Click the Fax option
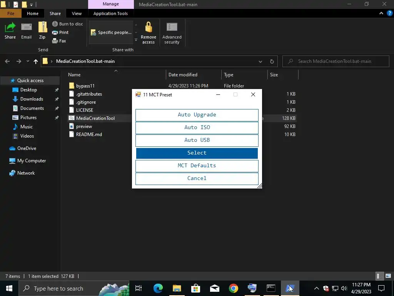Screen dimensions: 394x296 (x=59, y=41)
